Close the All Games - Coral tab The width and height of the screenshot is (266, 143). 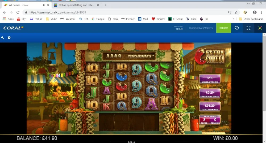tap(48, 5)
